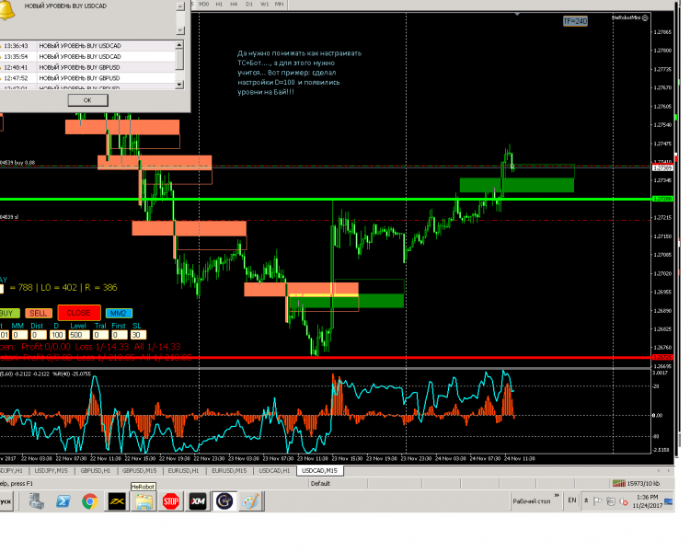
Task: Switch chart to W1 timeframe
Action: 264,4
